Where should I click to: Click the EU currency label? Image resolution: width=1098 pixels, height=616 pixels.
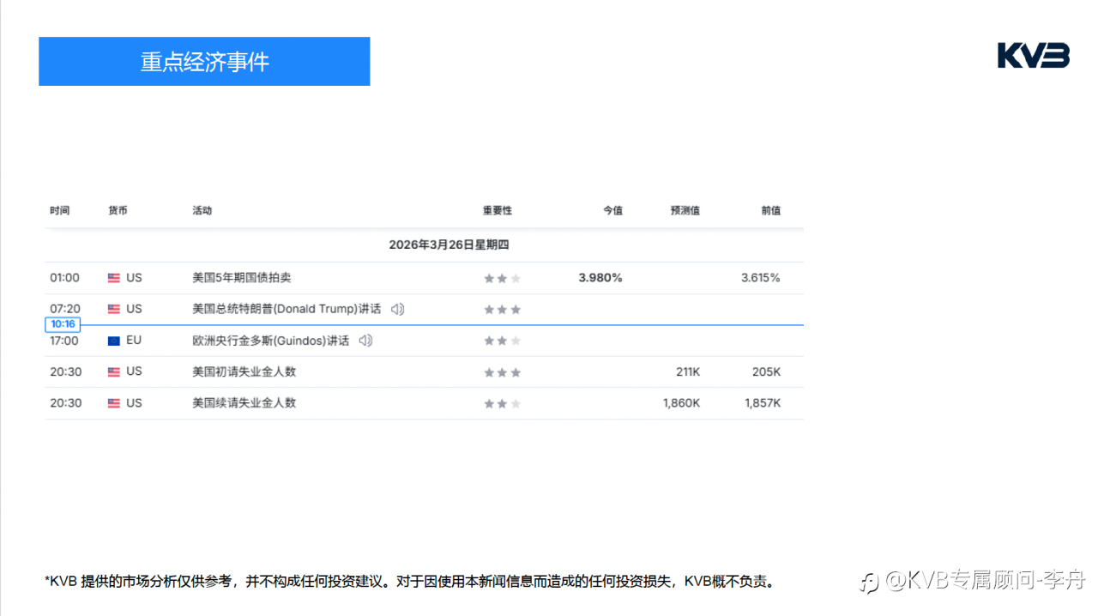[x=134, y=341]
